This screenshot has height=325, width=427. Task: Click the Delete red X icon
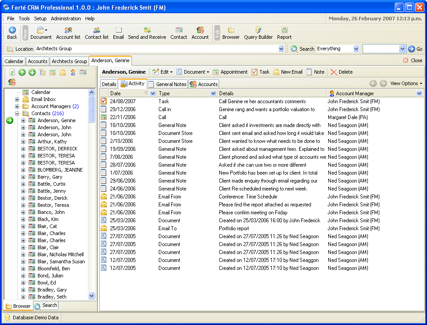point(341,72)
